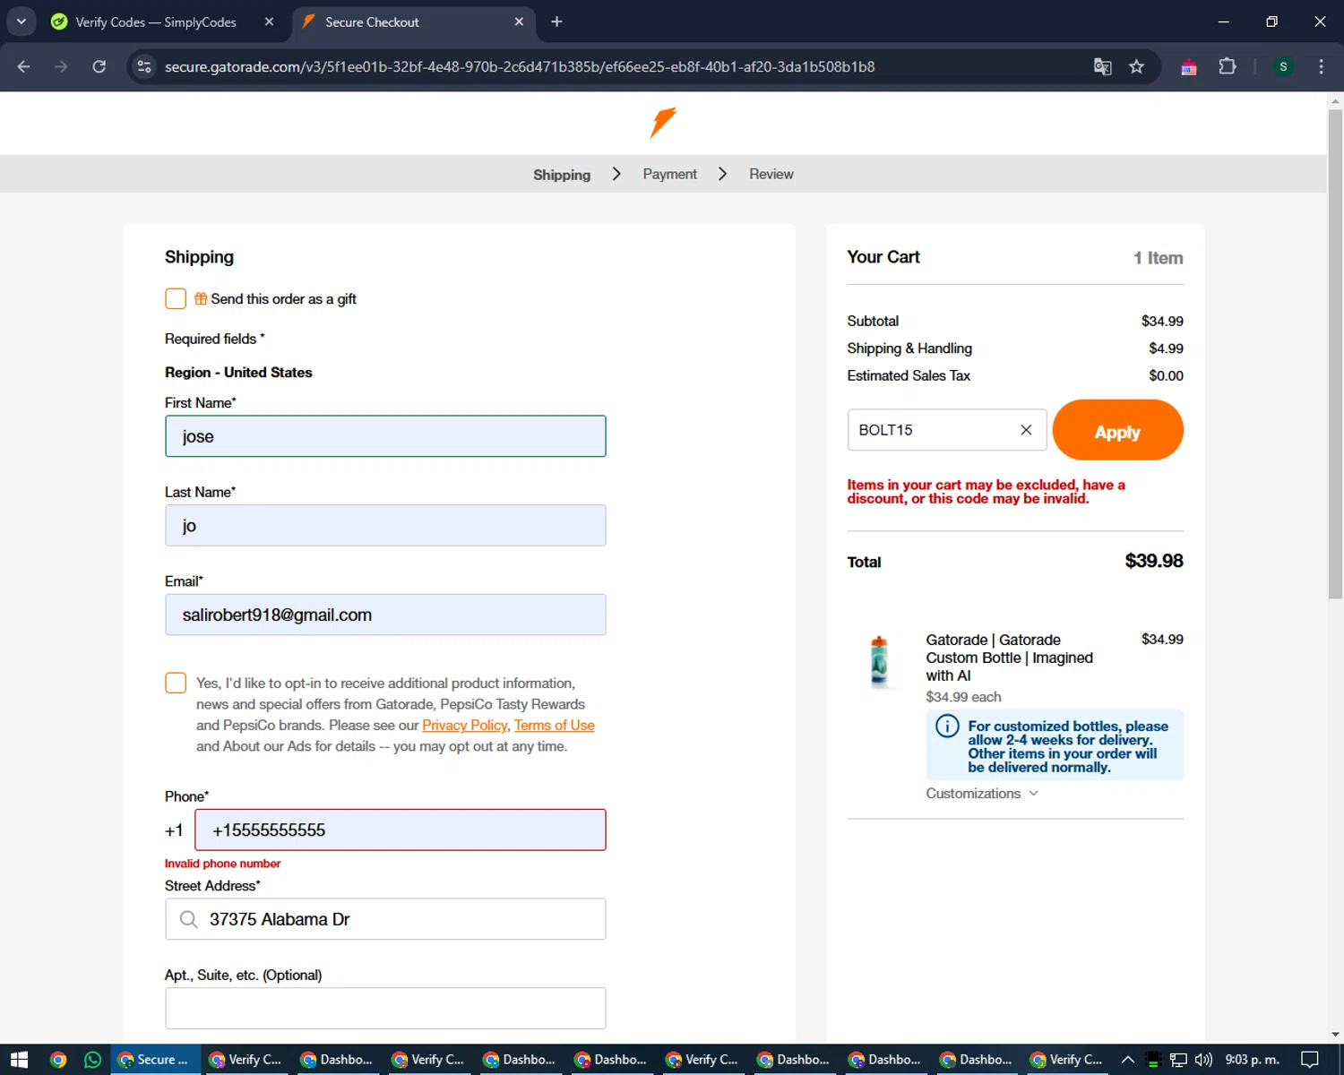Open the tab search dropdown arrow
This screenshot has width=1344, height=1075.
point(21,21)
